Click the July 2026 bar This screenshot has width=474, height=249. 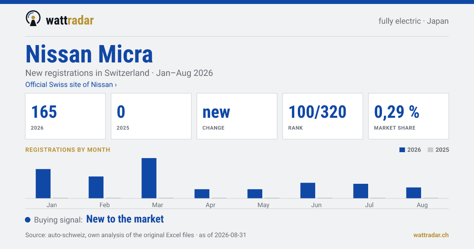pos(361,191)
